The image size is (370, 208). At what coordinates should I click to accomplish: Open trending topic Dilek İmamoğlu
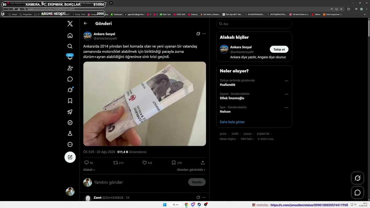coord(232,98)
